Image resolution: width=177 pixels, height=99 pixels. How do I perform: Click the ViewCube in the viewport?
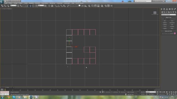click(x=155, y=13)
